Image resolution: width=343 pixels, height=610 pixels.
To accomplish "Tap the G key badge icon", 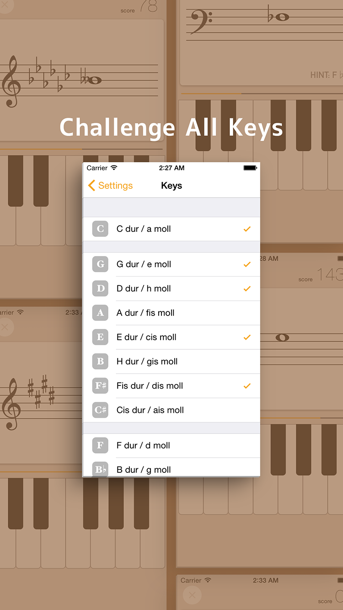I will point(100,264).
